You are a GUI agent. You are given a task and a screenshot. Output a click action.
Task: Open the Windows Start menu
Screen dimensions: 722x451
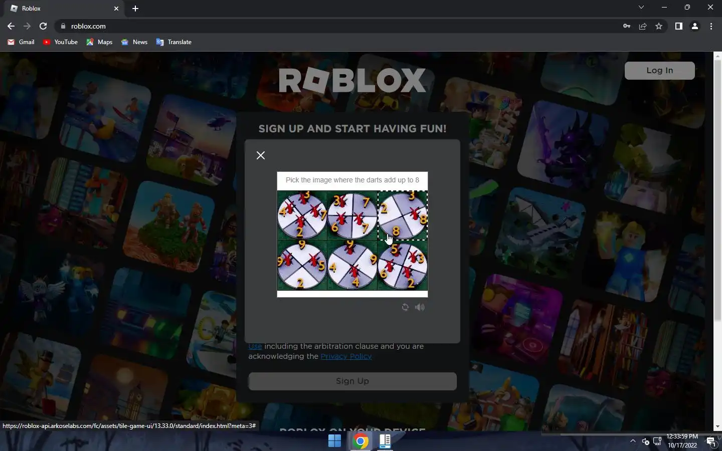pyautogui.click(x=334, y=441)
